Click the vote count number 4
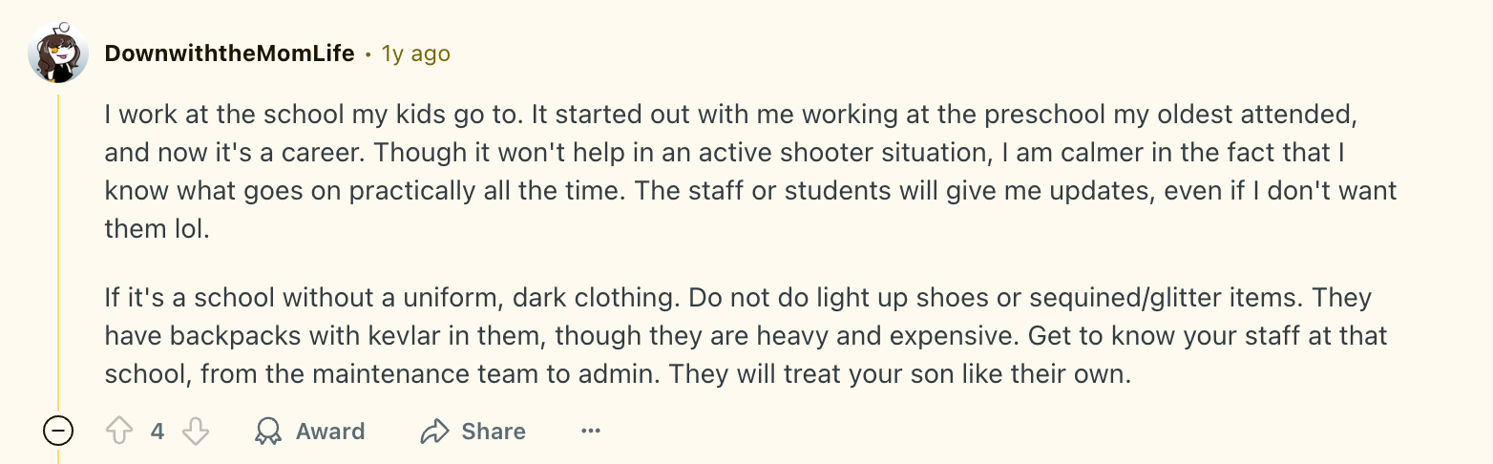1493x464 pixels. click(x=158, y=432)
